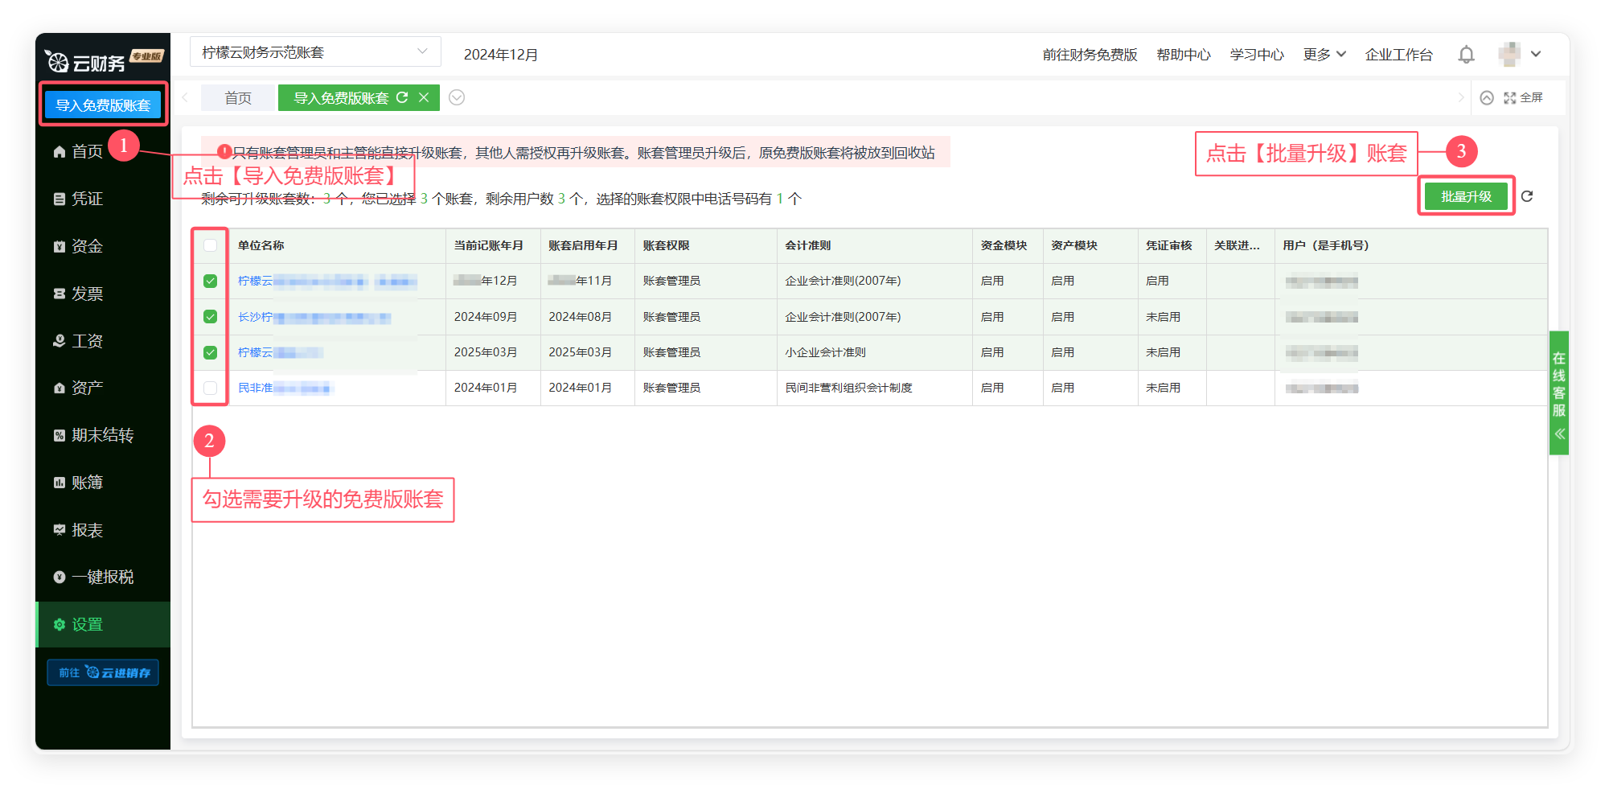1605x785 pixels.
Task: Open 设置 in the sidebar
Action: point(87,625)
